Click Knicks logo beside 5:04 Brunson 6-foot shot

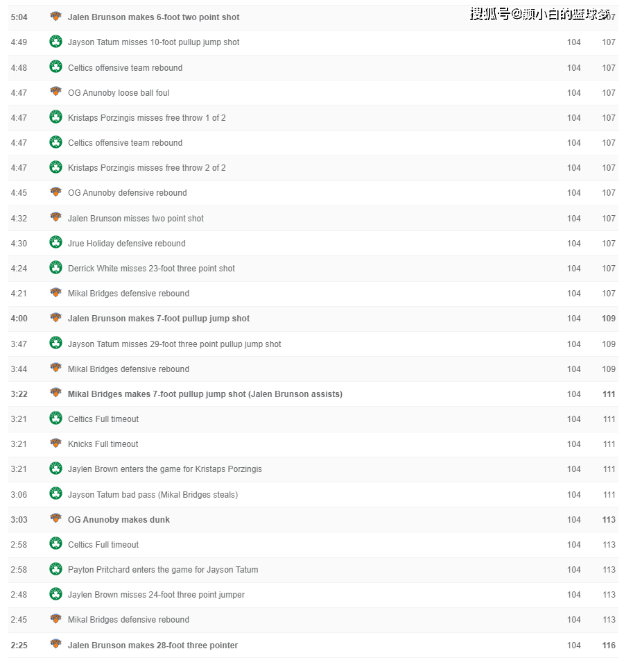click(x=55, y=17)
